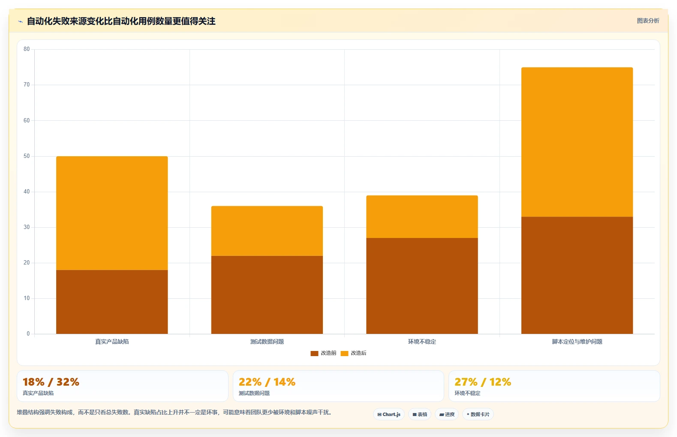Click the y-axis value 20
This screenshot has width=677, height=437.
pos(27,263)
